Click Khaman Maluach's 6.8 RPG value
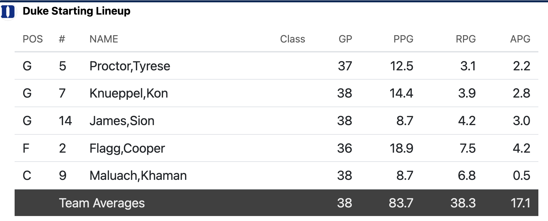 466,176
